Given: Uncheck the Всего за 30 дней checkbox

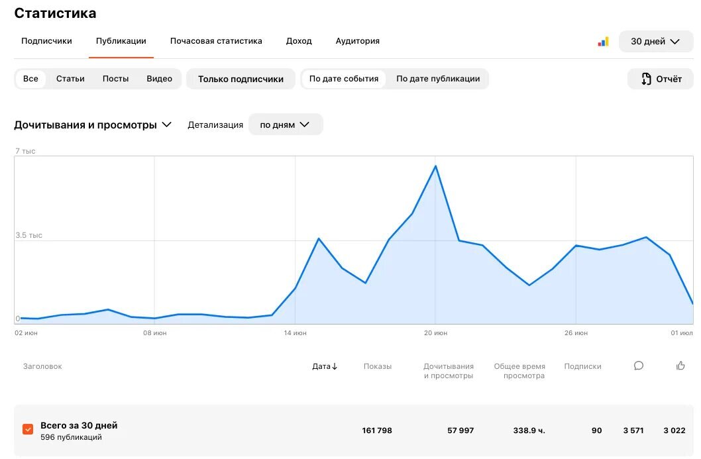Looking at the screenshot, I should tap(28, 429).
